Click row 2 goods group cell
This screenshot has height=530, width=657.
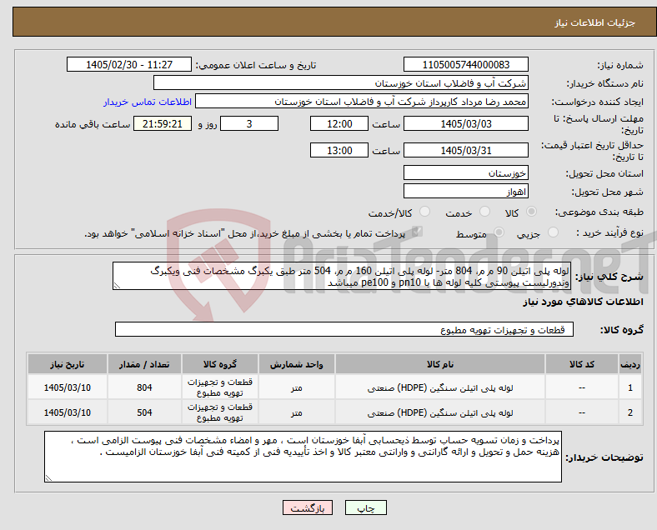coord(220,412)
